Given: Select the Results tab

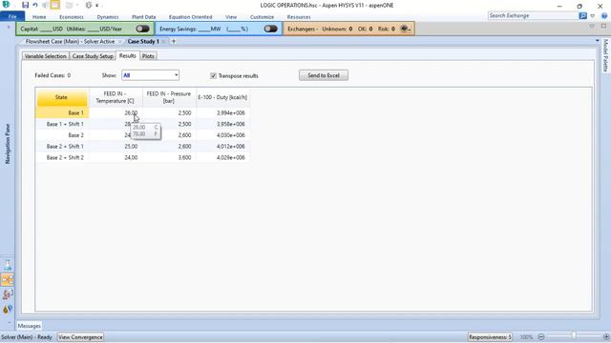Looking at the screenshot, I should pyautogui.click(x=127, y=55).
